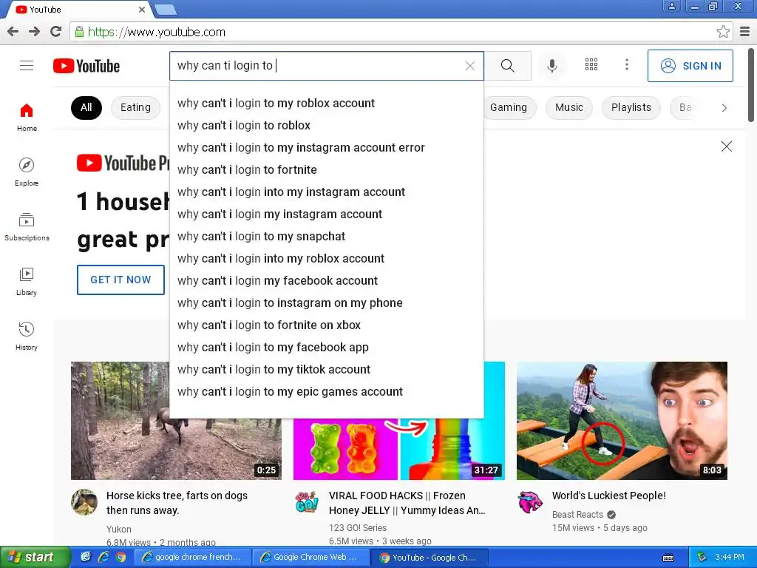Open 'VIRAL FOOD HACKS' video title

point(407,503)
